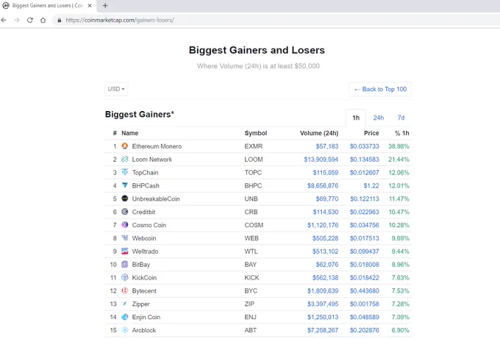Click the Volume (24h) column header
The width and height of the screenshot is (500, 339).
coord(319,133)
